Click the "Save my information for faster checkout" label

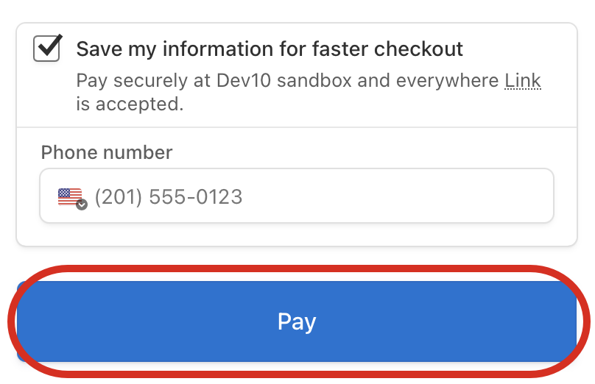[x=270, y=49]
